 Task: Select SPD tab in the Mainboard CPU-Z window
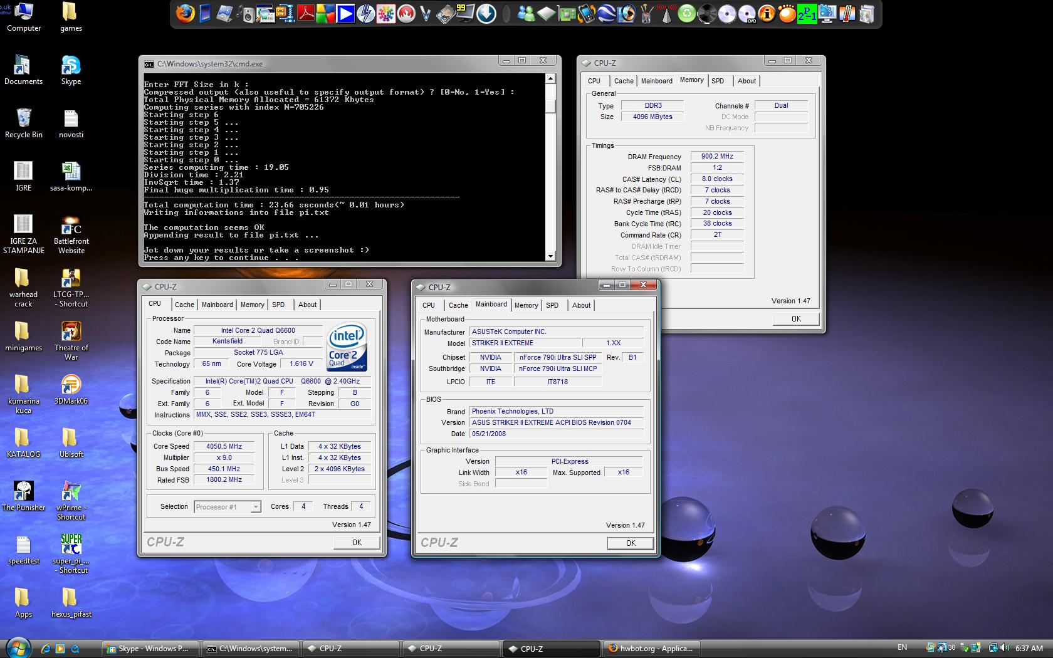click(552, 305)
